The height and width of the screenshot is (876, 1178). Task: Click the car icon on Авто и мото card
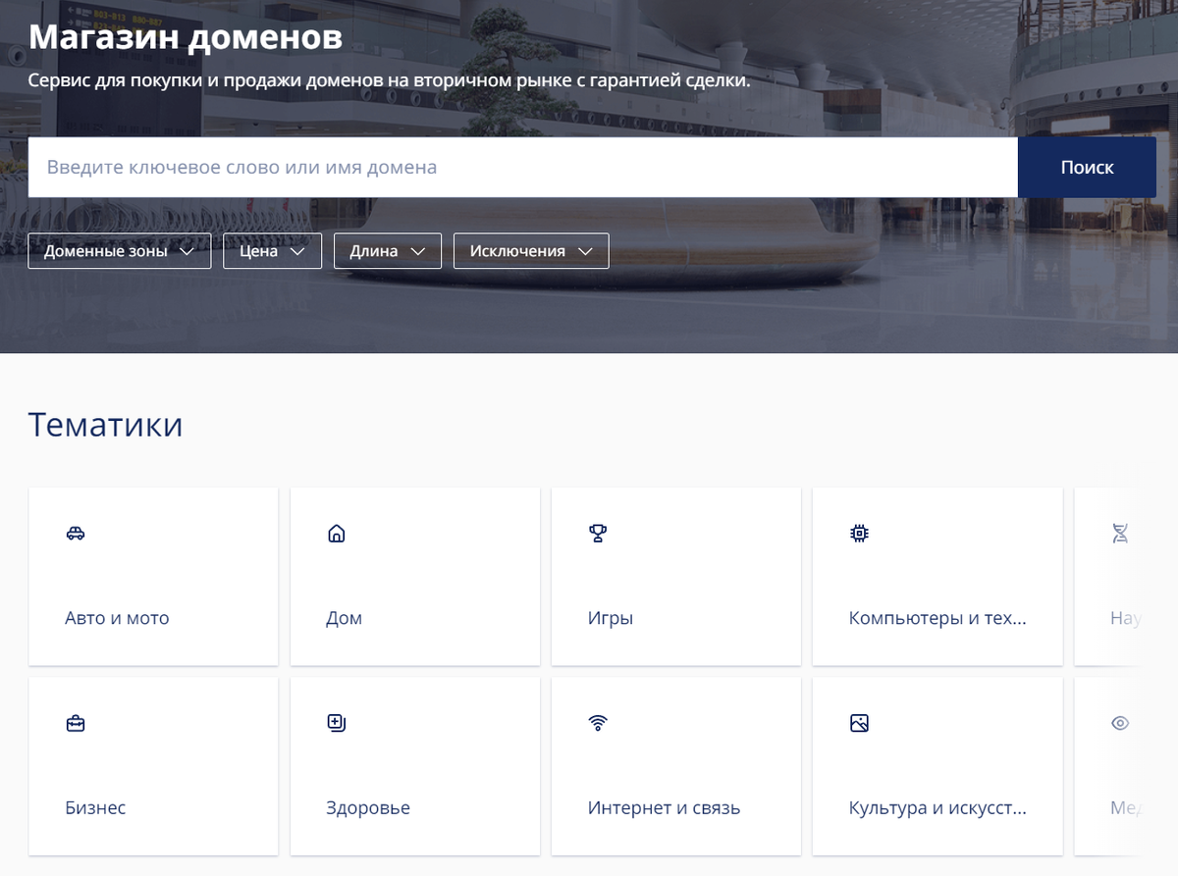point(76,534)
